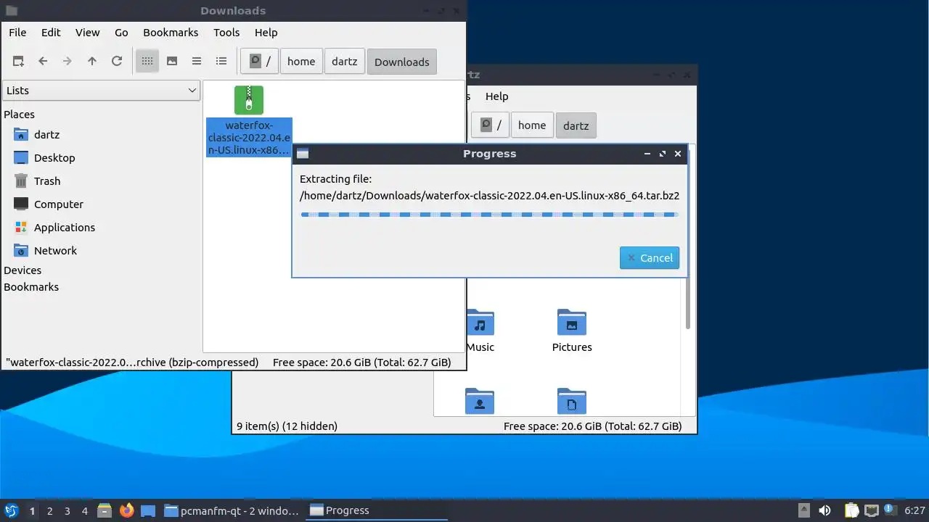929x522 pixels.
Task: Switch to detailed list view
Action: (x=221, y=62)
